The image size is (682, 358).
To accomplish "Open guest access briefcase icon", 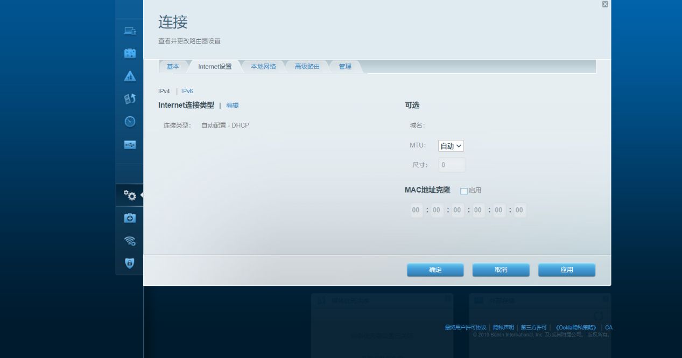I will [130, 53].
